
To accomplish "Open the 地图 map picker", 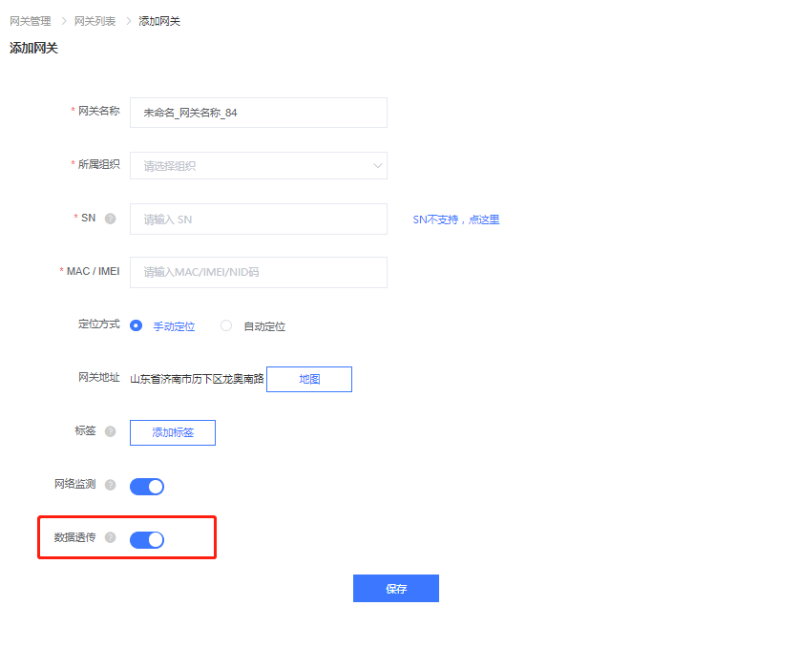I will [309, 379].
